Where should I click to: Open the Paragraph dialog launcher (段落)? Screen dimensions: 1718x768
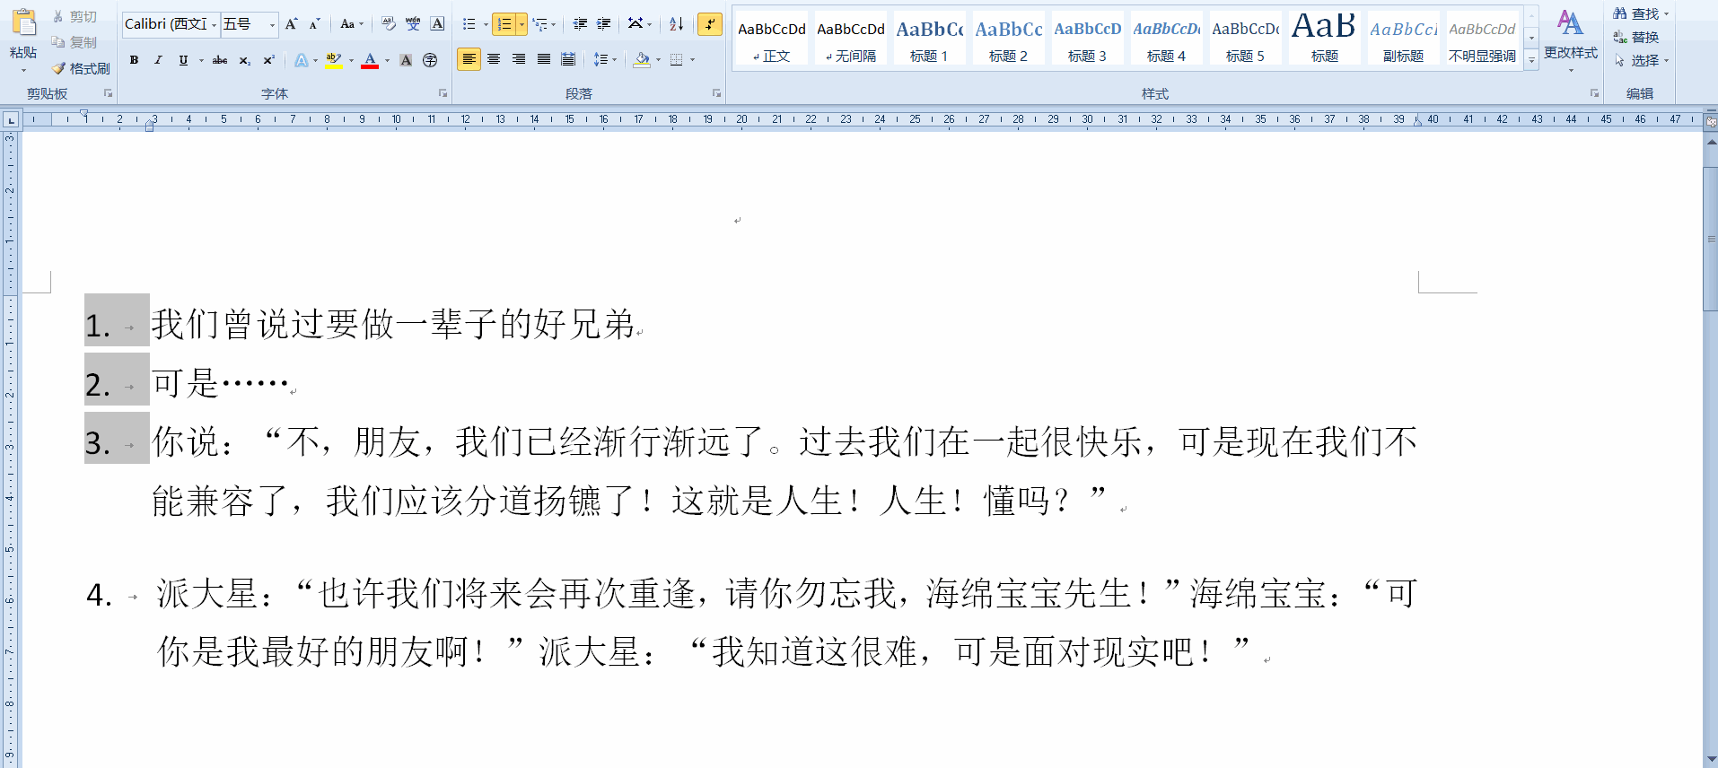point(716,93)
